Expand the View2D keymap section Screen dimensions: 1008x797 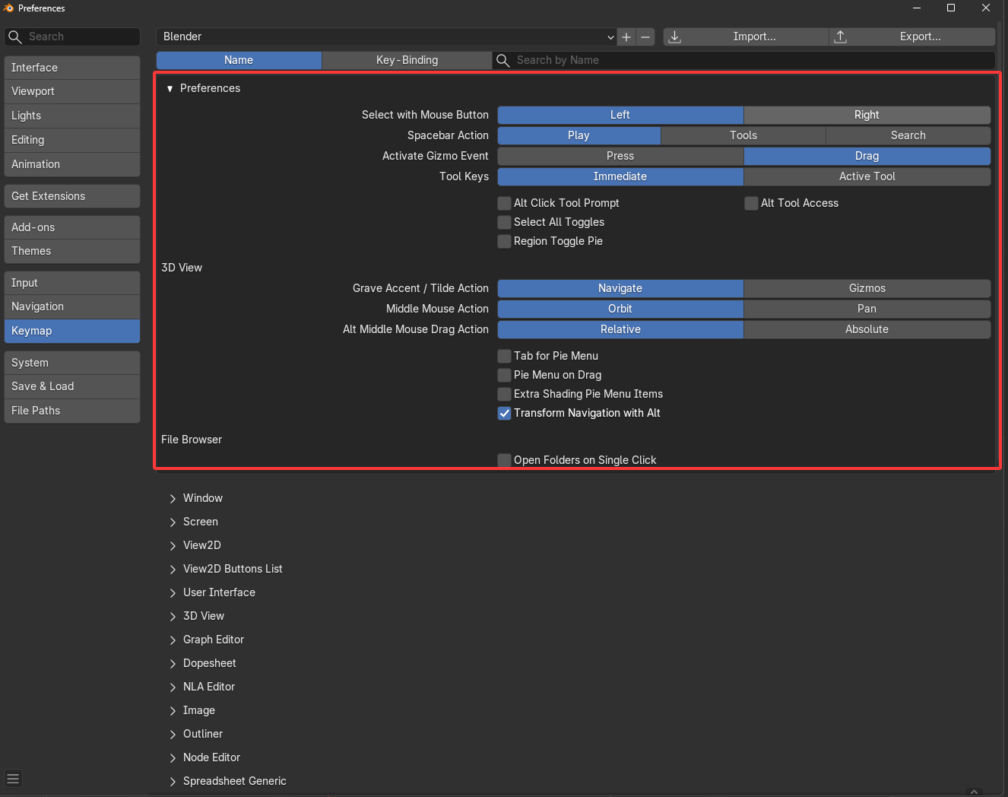point(173,546)
